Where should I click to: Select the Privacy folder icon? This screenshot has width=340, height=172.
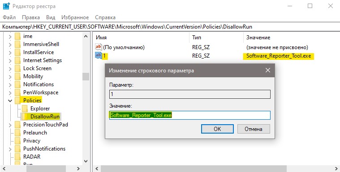(18, 141)
